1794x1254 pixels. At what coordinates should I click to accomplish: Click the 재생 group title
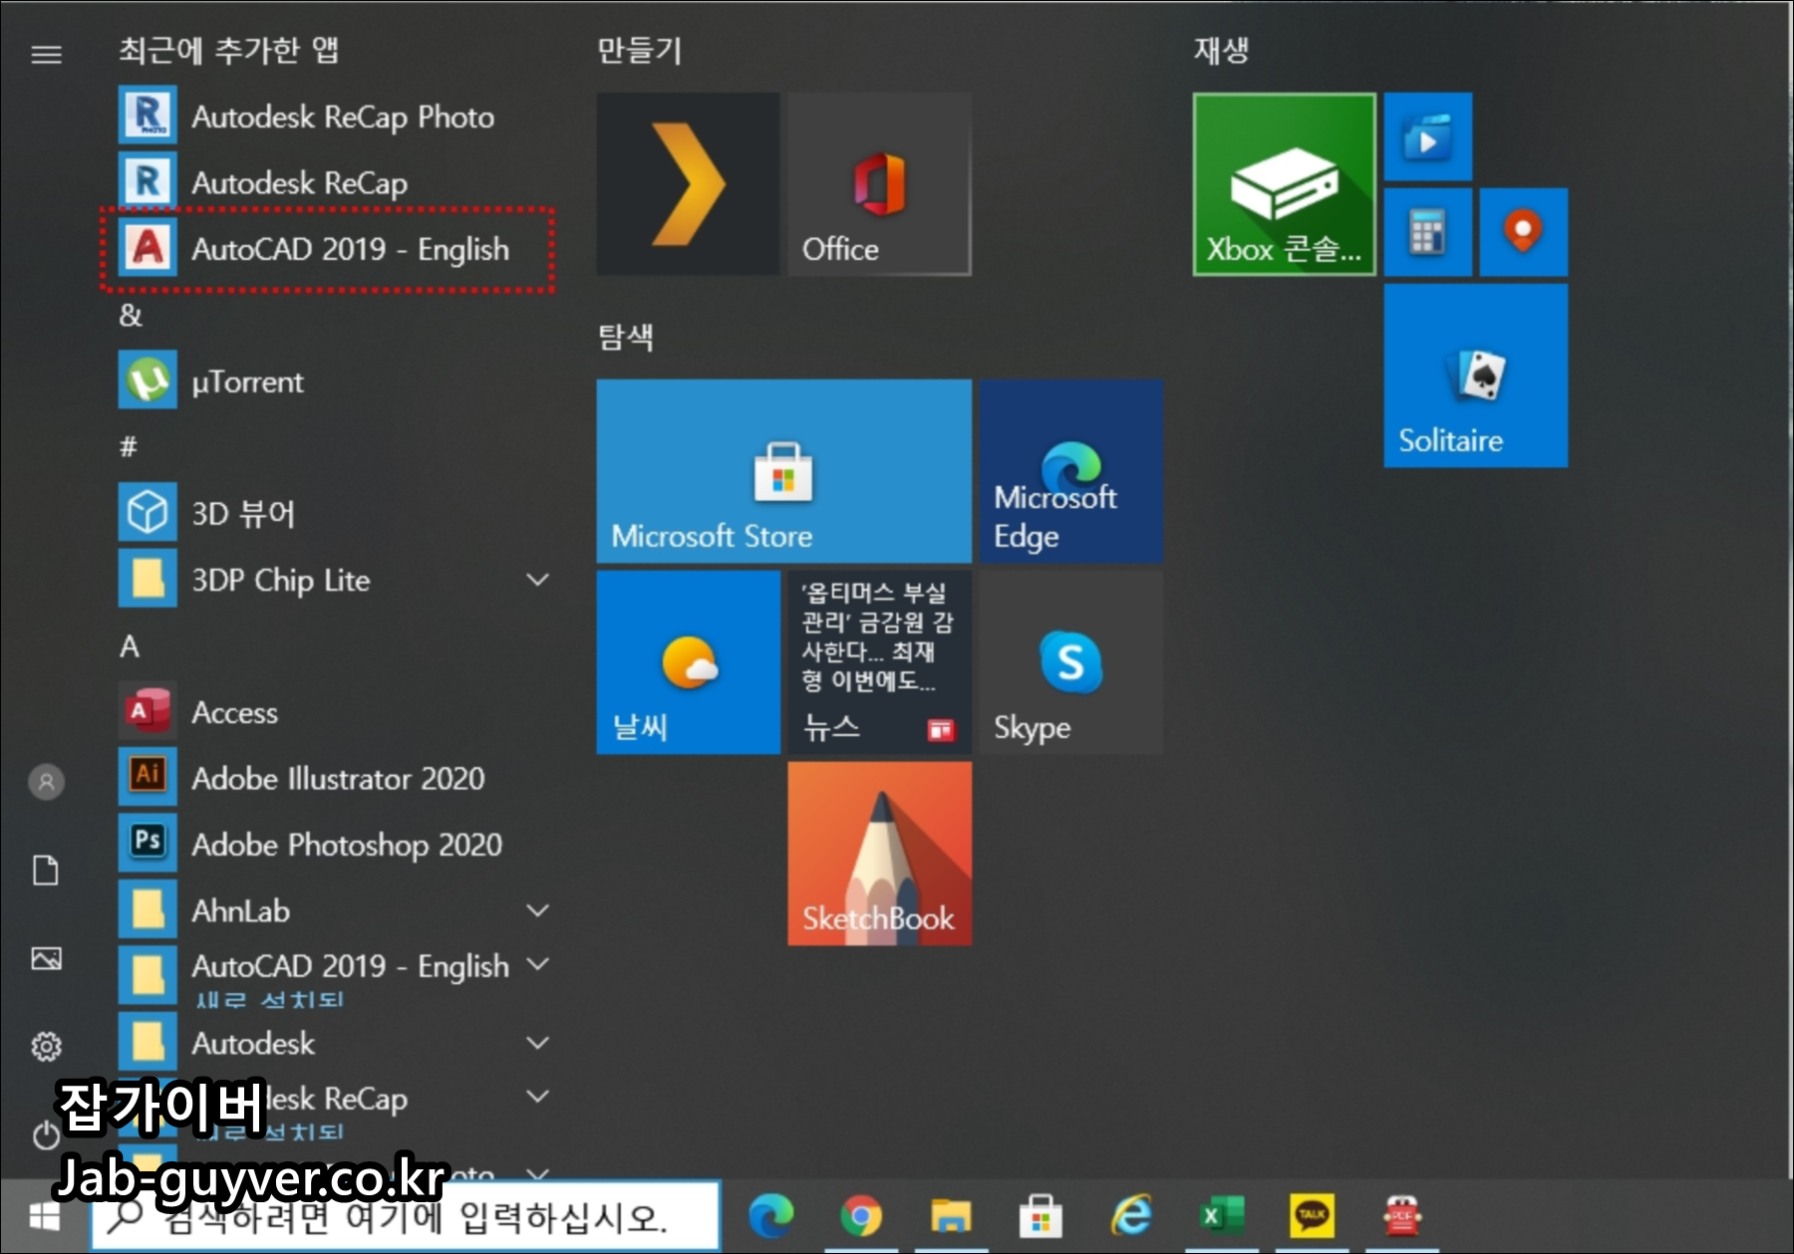click(x=1221, y=50)
